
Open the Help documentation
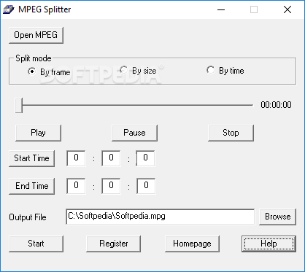[x=269, y=244]
